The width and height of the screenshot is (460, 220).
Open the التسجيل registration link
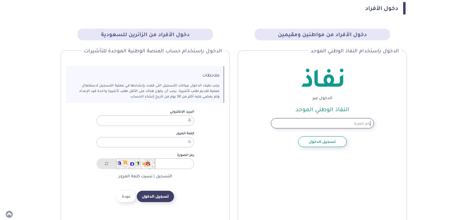pos(164,176)
